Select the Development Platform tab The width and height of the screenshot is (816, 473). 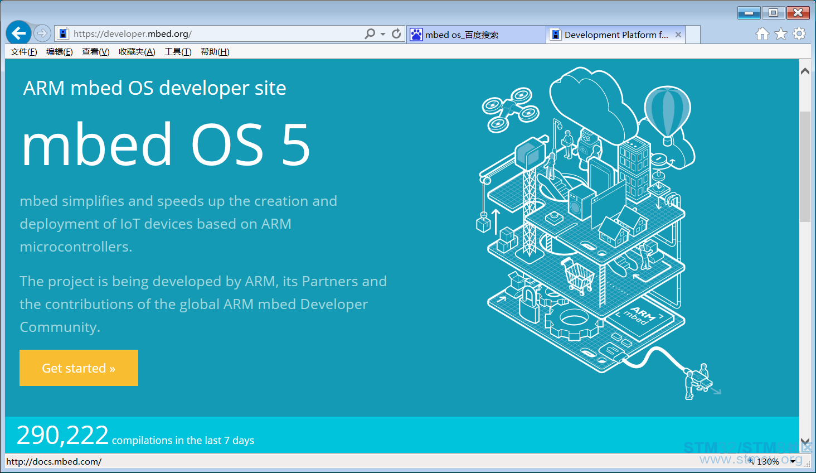coord(615,35)
